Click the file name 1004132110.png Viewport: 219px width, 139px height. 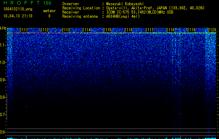point(18,9)
